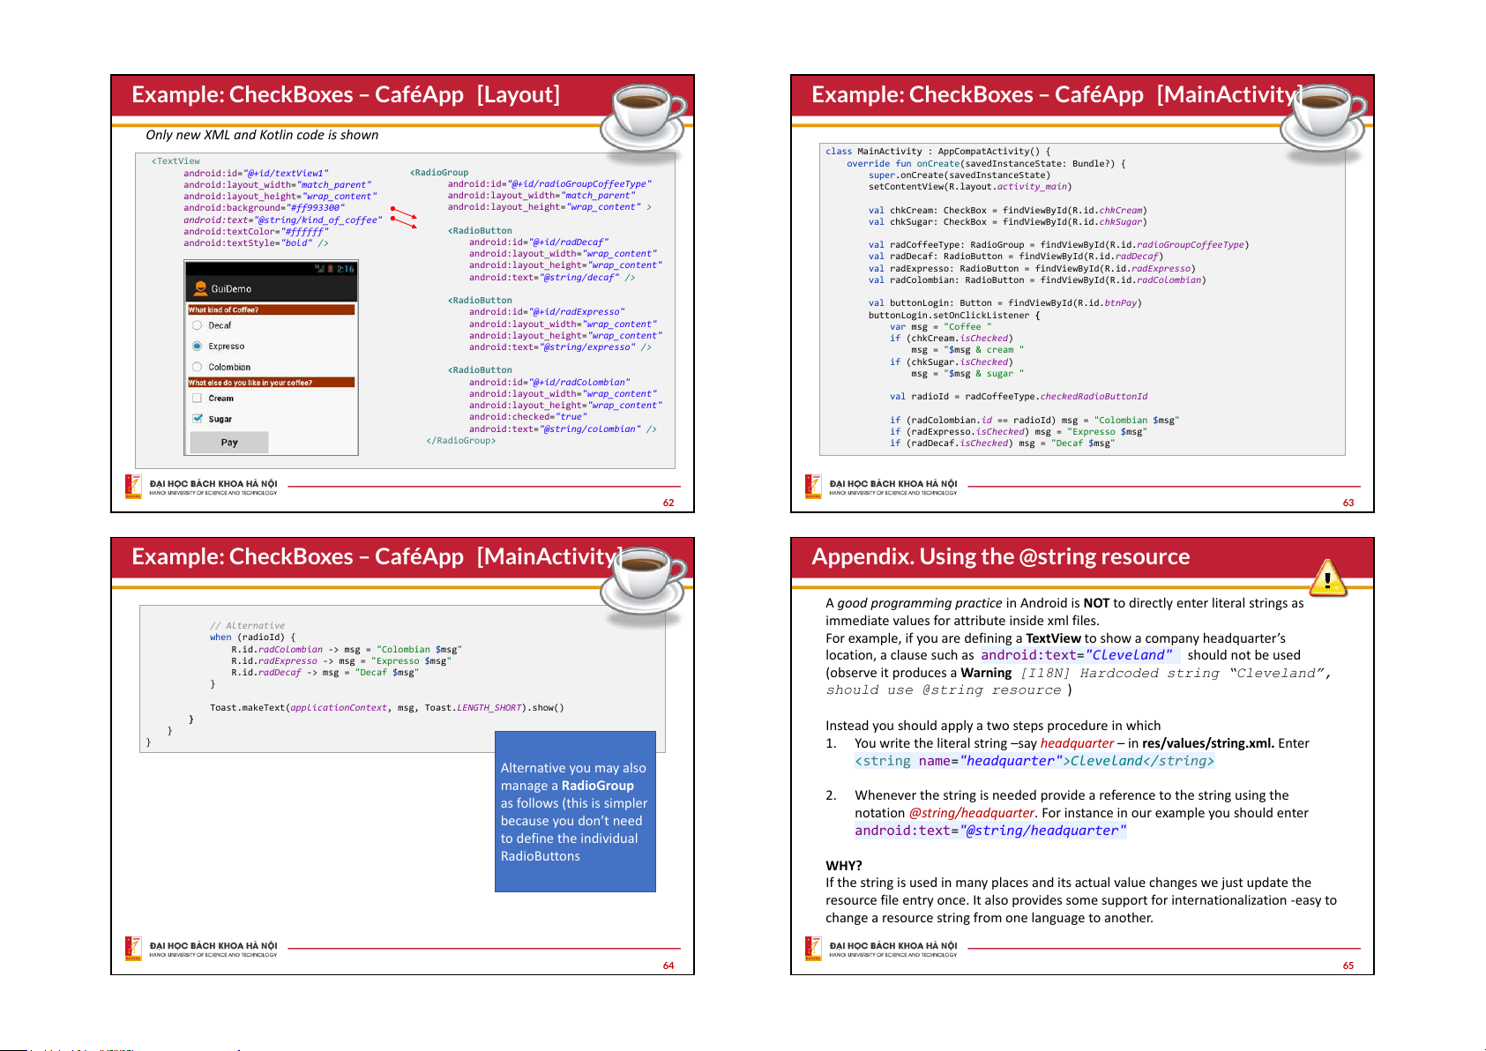
Task: Select the Decaf radio button
Action: coord(198,325)
